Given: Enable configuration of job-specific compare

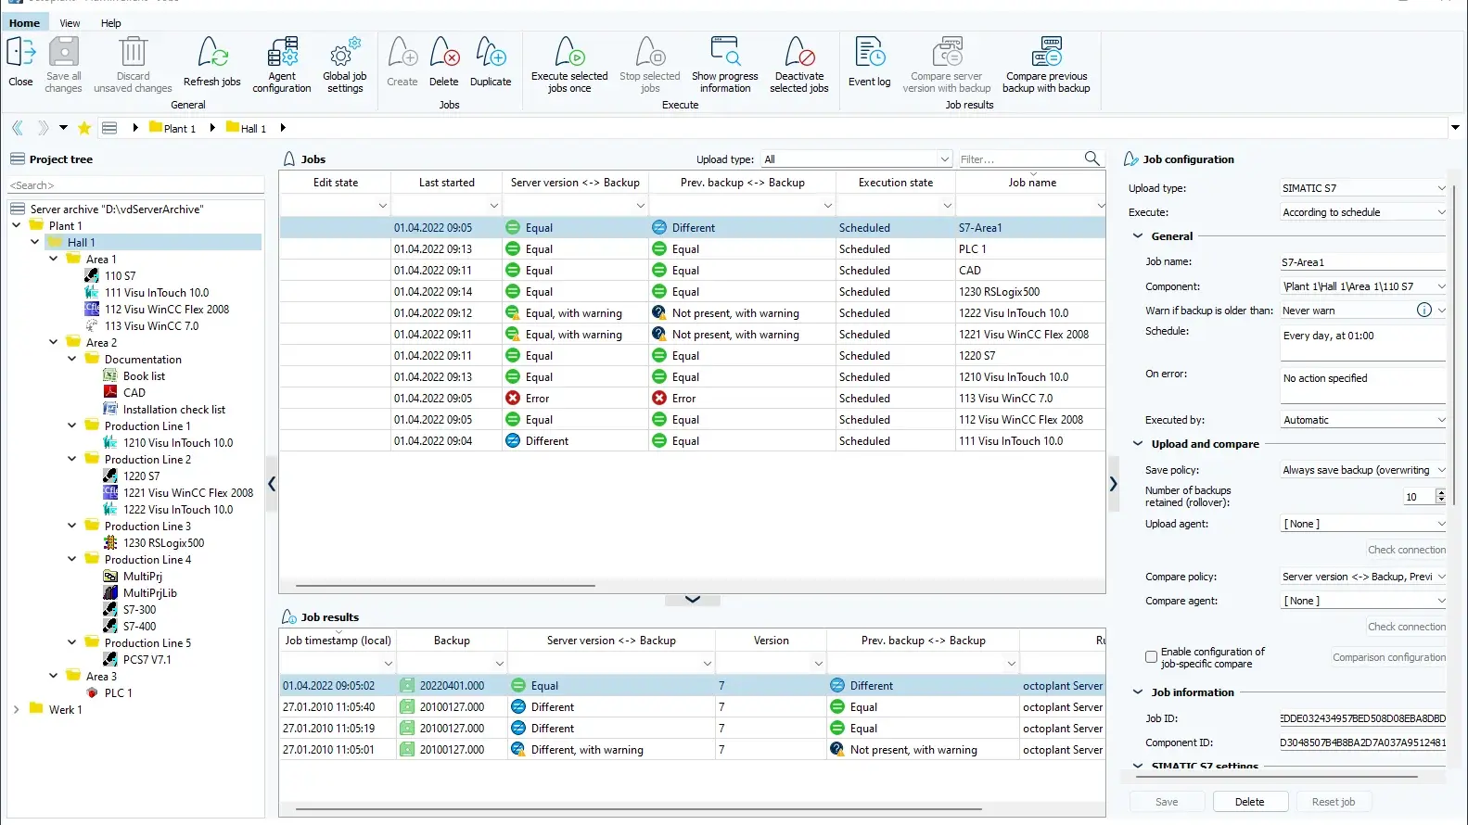Looking at the screenshot, I should click(1151, 657).
